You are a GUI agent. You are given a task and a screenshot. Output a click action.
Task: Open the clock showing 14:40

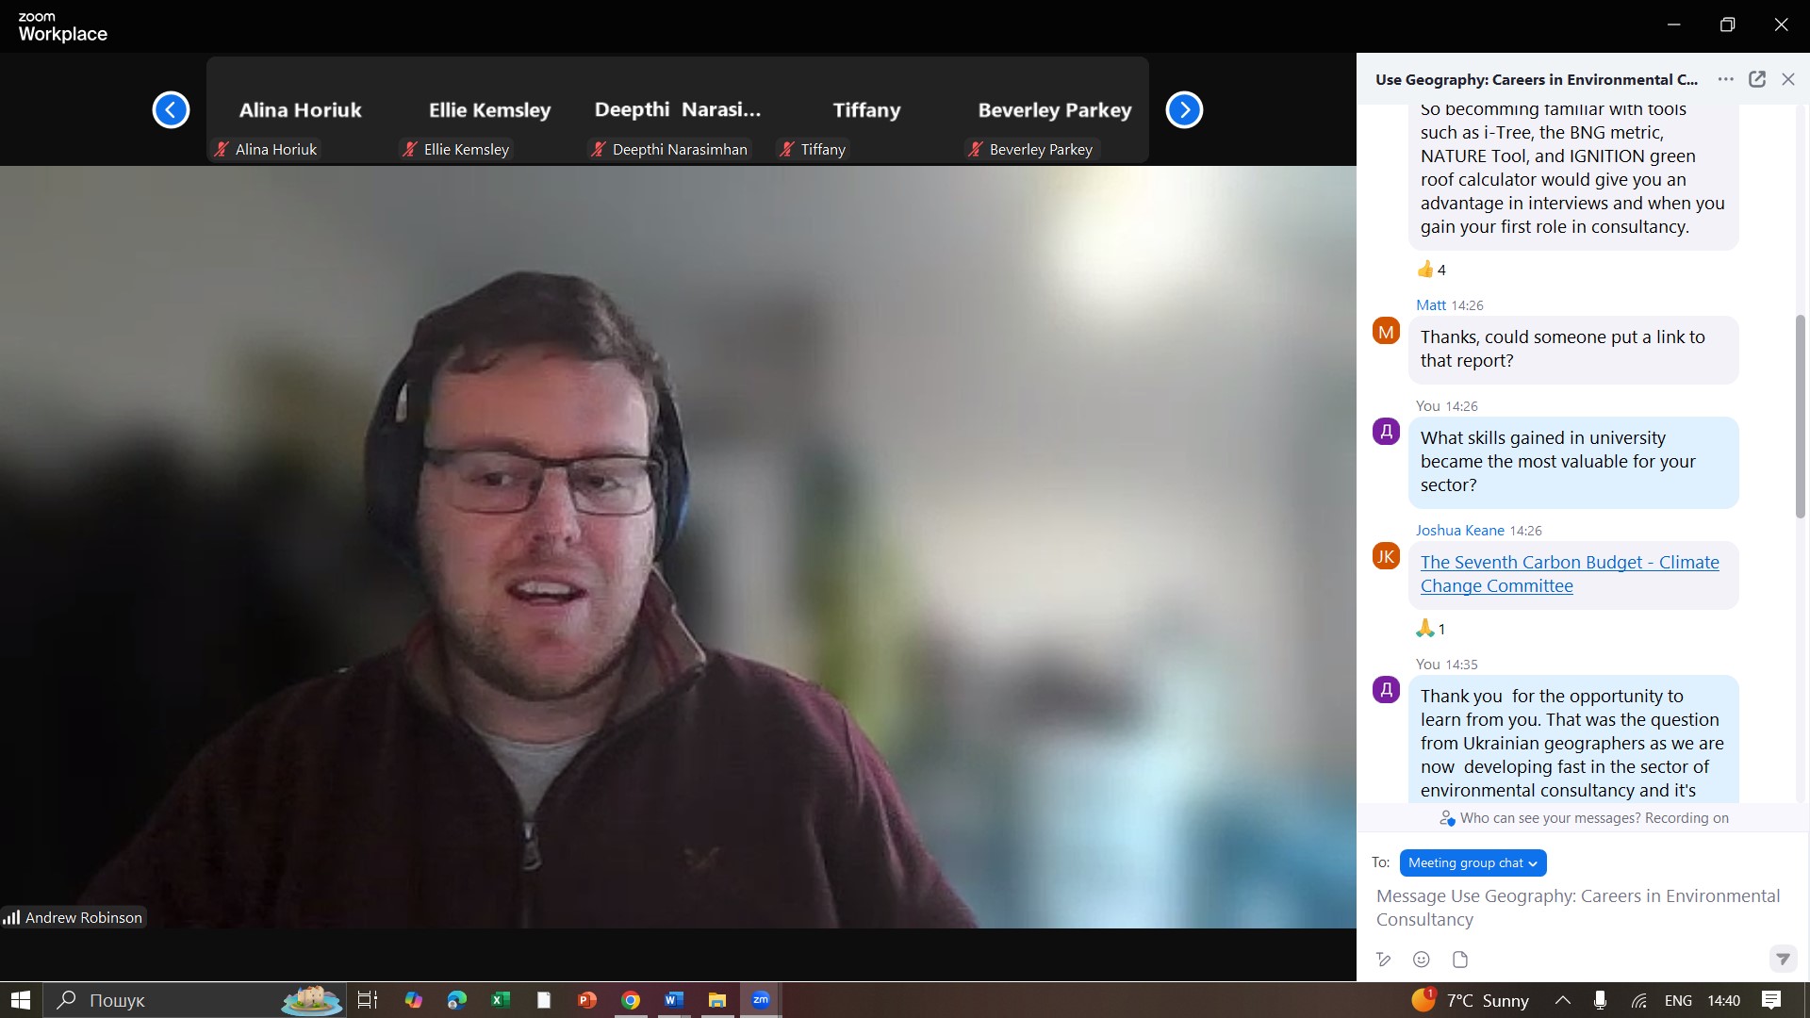pyautogui.click(x=1723, y=1000)
